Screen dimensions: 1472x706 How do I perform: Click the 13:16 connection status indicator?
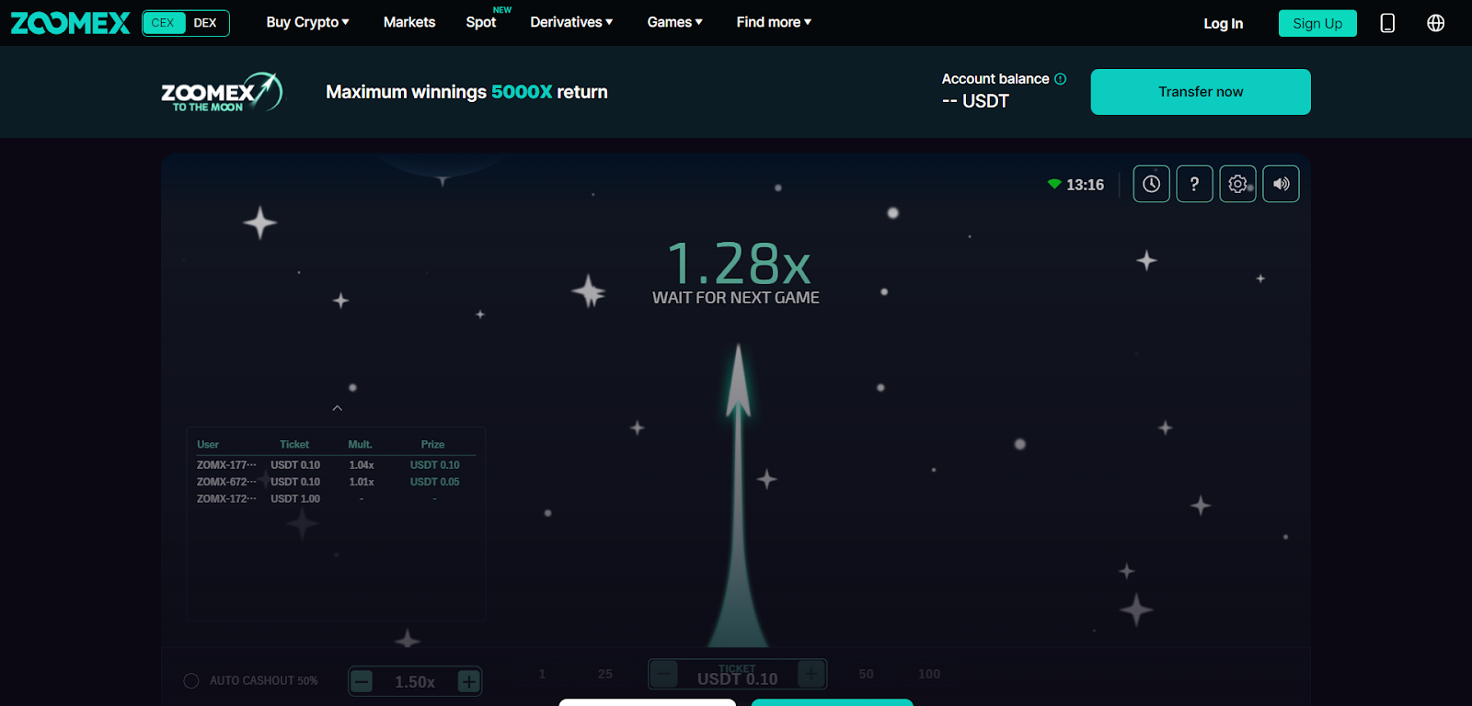[x=1075, y=185]
